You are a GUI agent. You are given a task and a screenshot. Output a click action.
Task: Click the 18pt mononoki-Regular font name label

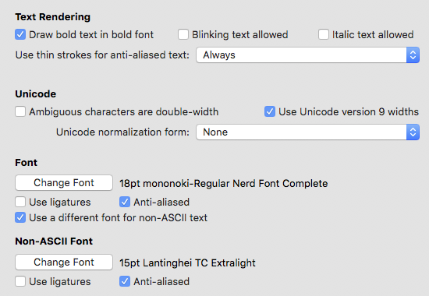(224, 183)
